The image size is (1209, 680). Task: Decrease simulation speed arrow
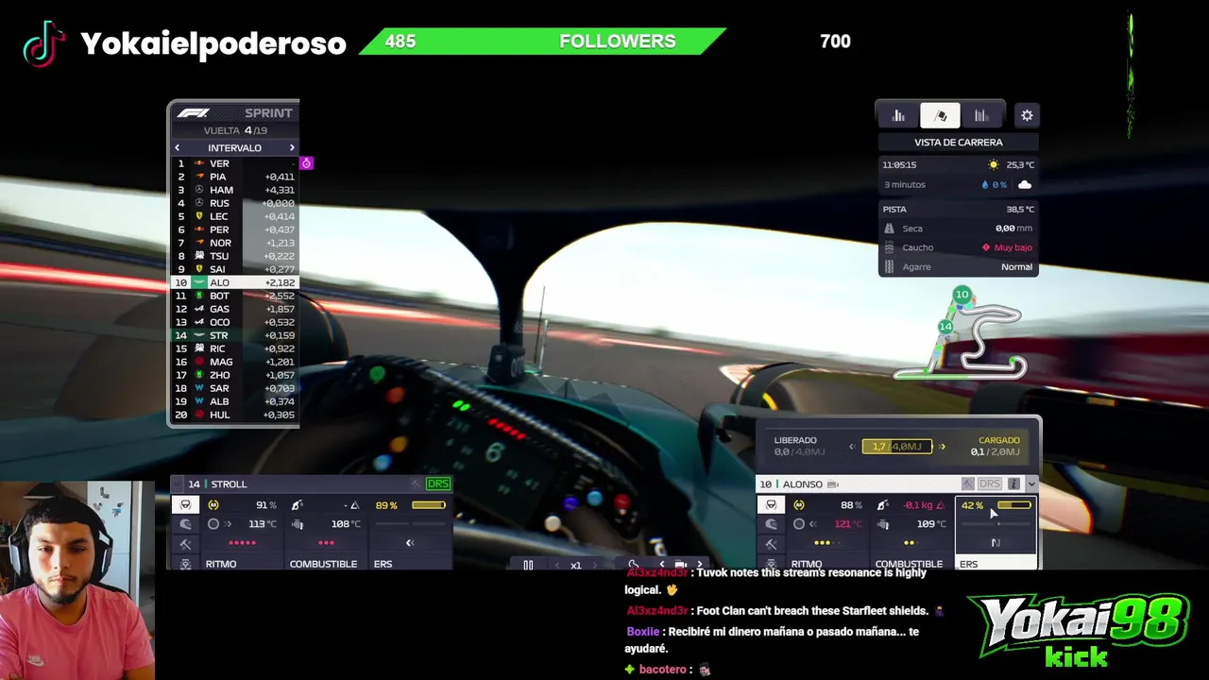point(555,565)
